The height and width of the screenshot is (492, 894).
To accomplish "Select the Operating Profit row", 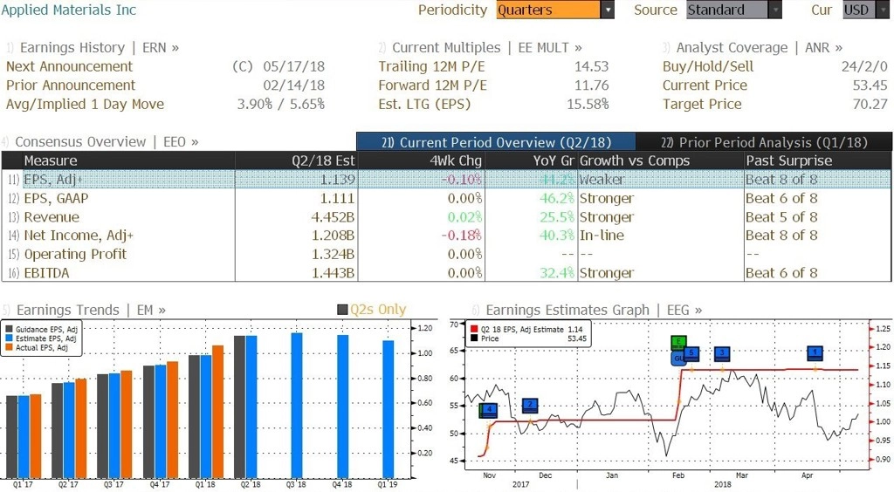I will click(446, 254).
